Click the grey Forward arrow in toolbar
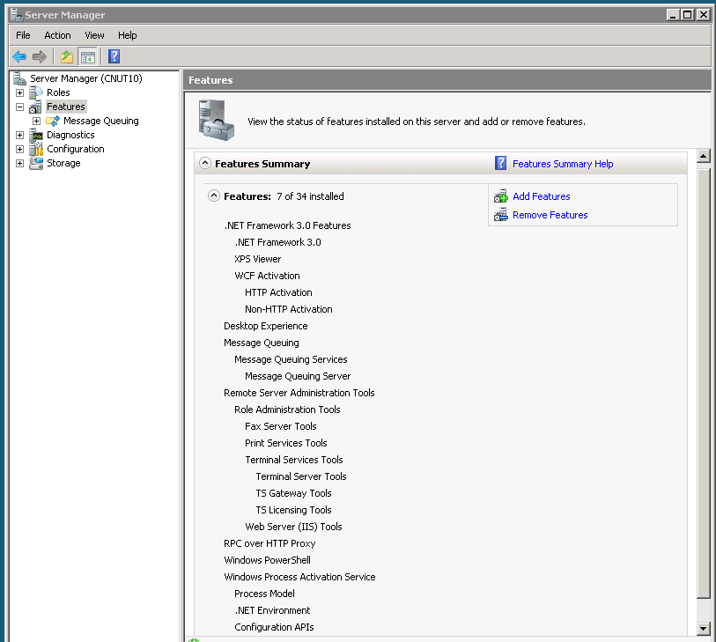 [40, 56]
